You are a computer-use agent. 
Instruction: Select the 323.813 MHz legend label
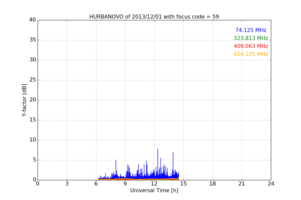click(x=251, y=38)
